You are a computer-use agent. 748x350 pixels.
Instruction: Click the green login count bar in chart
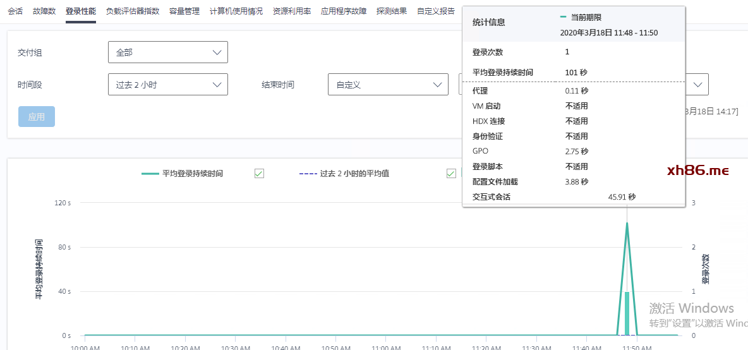[627, 313]
